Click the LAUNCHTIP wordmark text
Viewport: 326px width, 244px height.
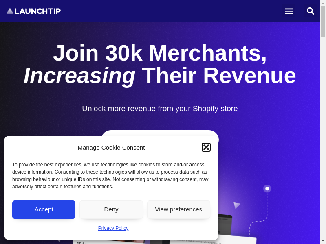(x=37, y=11)
